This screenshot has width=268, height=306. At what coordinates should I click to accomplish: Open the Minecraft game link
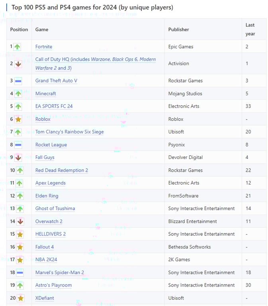pyautogui.click(x=45, y=94)
